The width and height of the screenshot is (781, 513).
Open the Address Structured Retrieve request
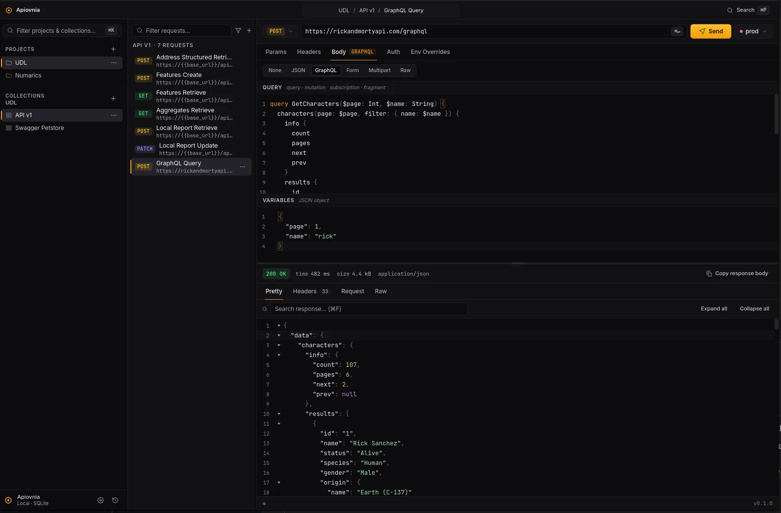click(x=191, y=61)
